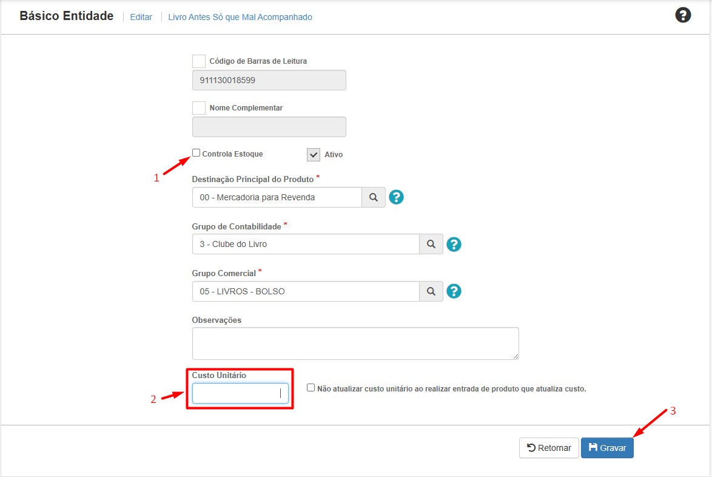Show help for Grupo de Contabilidade

click(454, 244)
